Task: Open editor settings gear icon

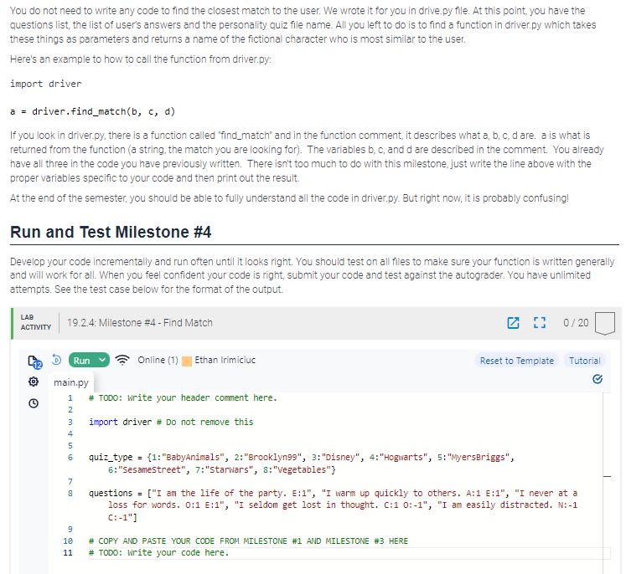Action: pyautogui.click(x=34, y=382)
